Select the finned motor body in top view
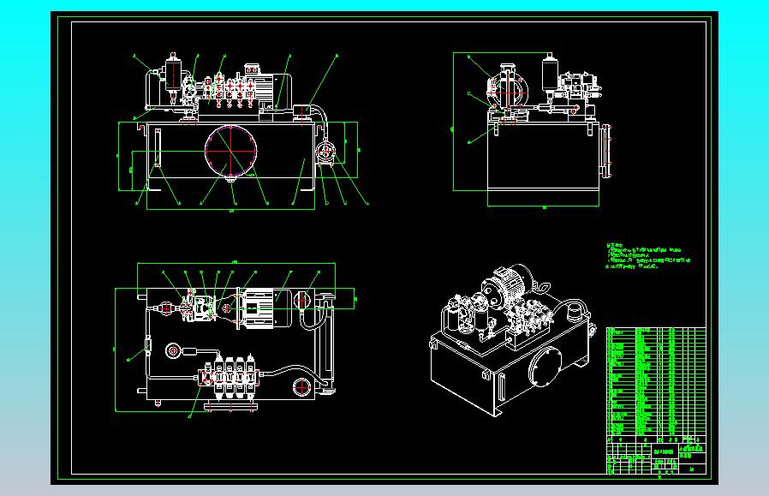 [x=265, y=308]
